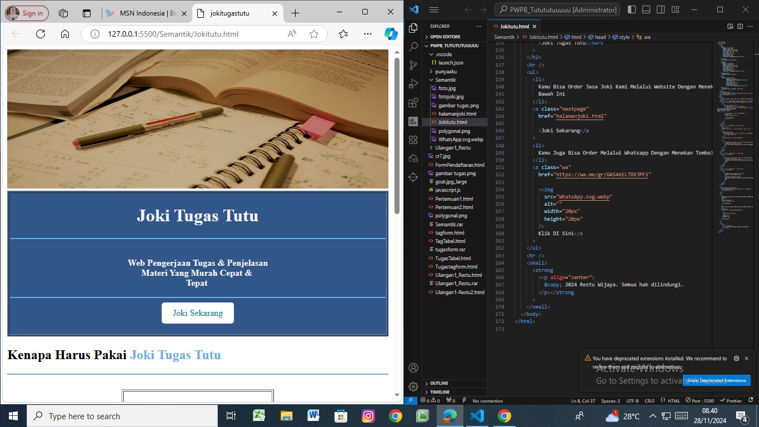Toggle the bottom Panel layout button

(645, 9)
